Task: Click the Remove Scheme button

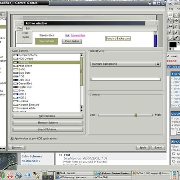Action: (x=48, y=123)
